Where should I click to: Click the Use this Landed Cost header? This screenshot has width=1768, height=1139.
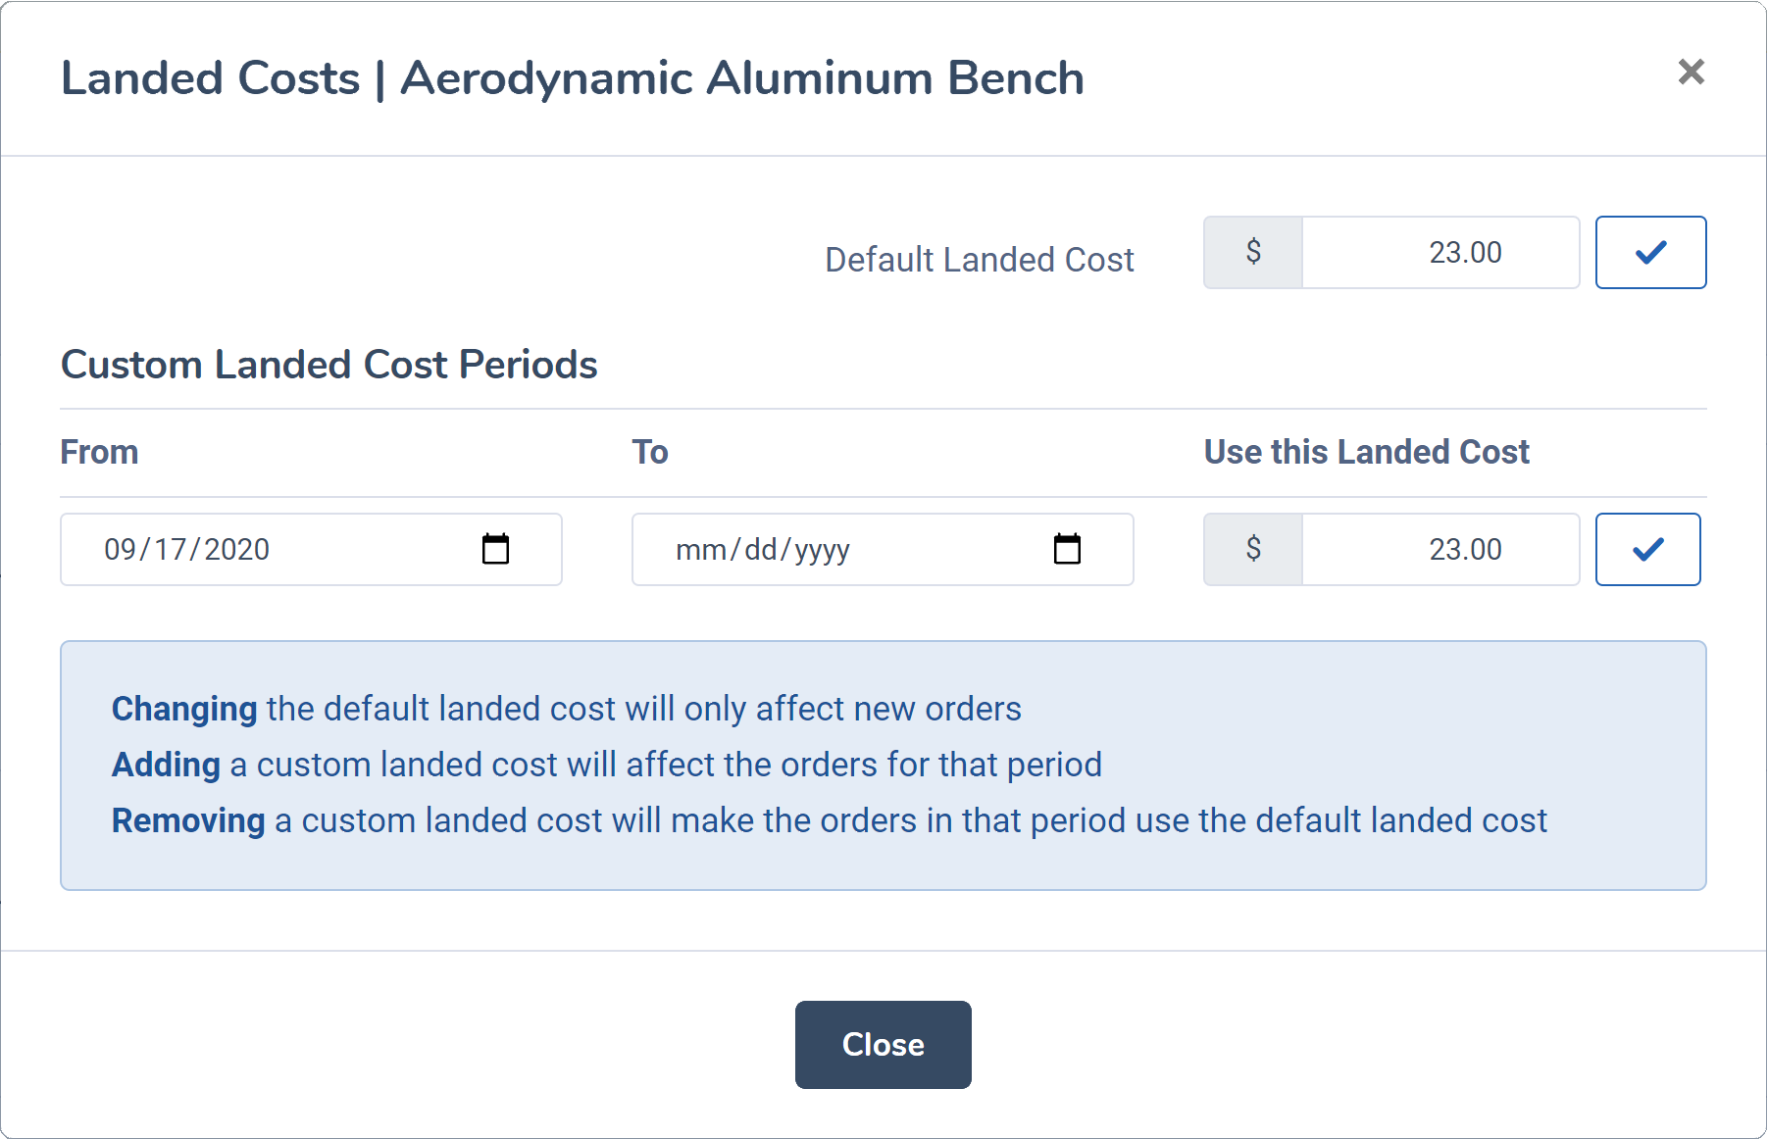pyautogui.click(x=1366, y=452)
